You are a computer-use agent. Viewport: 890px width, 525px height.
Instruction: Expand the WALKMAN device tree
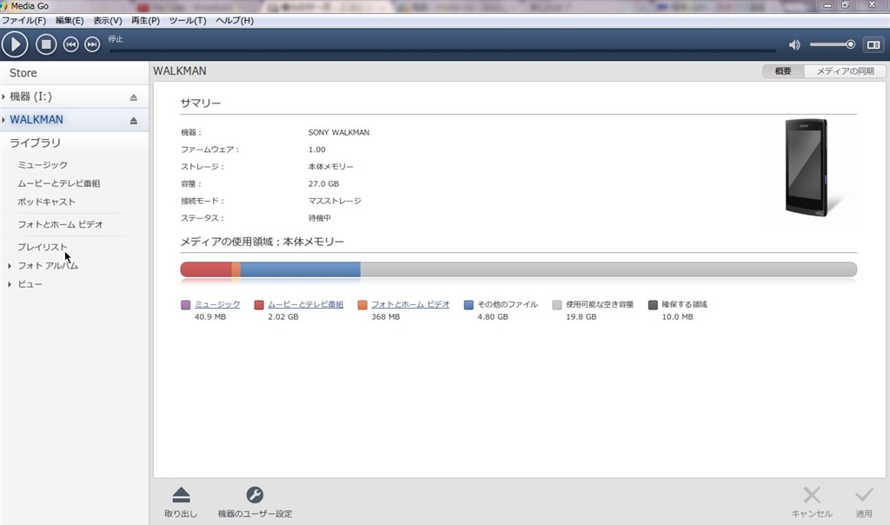(3, 120)
